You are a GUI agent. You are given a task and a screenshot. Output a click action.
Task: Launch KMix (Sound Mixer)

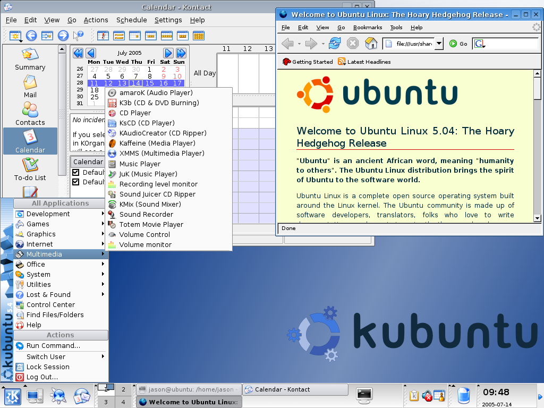pos(168,204)
